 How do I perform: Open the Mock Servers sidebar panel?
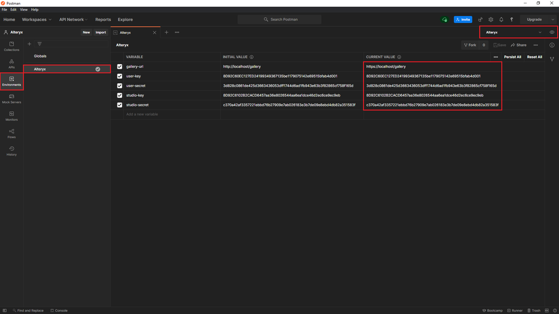[11, 99]
